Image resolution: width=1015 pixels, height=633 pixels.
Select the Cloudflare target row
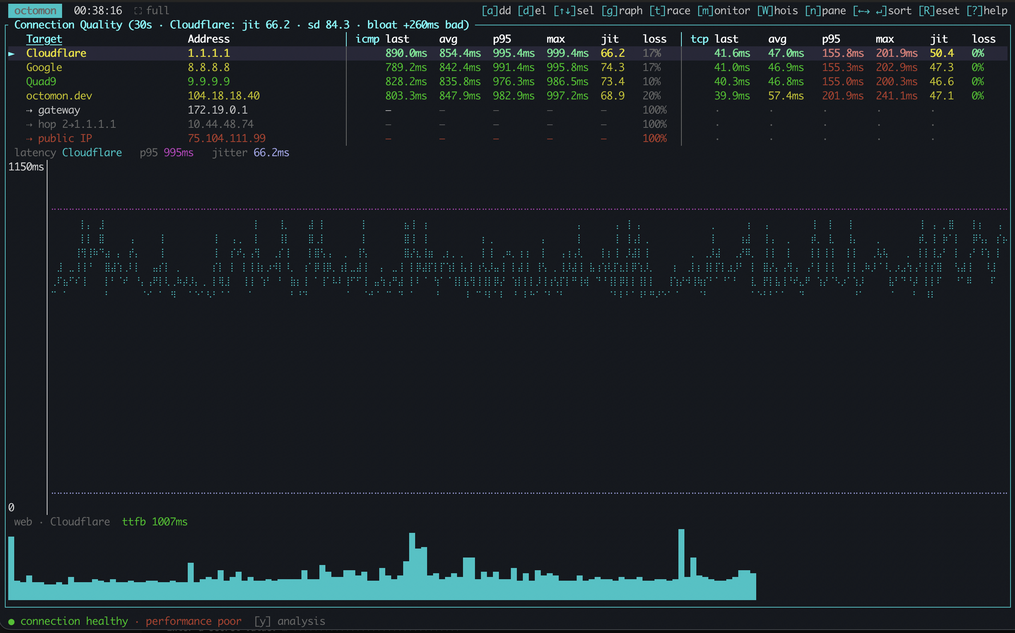click(508, 53)
